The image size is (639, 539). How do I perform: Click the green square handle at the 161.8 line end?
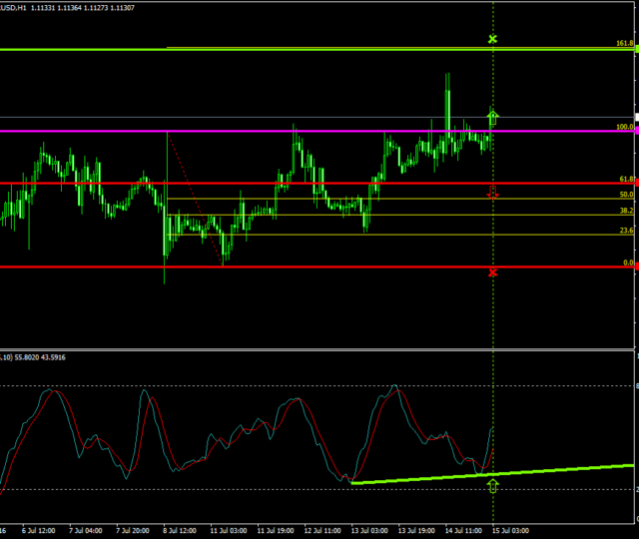tap(635, 49)
